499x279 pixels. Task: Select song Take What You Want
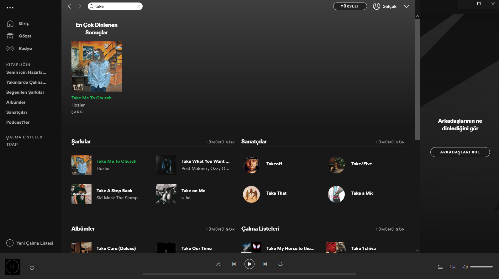click(x=206, y=161)
